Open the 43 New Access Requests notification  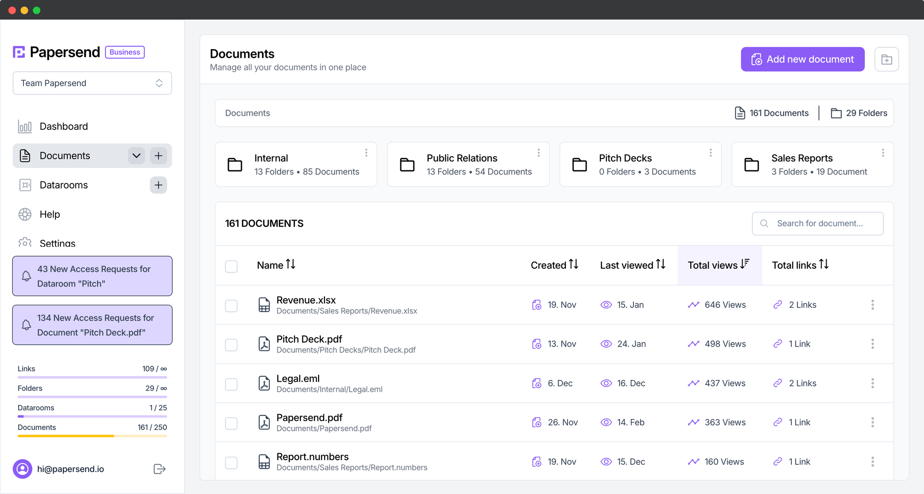pyautogui.click(x=92, y=276)
